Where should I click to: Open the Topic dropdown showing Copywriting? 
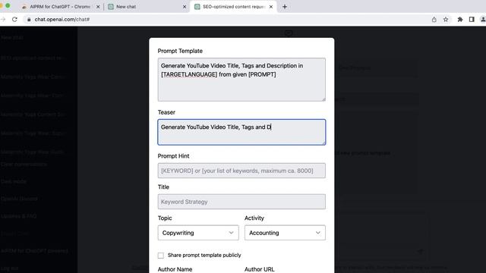198,233
